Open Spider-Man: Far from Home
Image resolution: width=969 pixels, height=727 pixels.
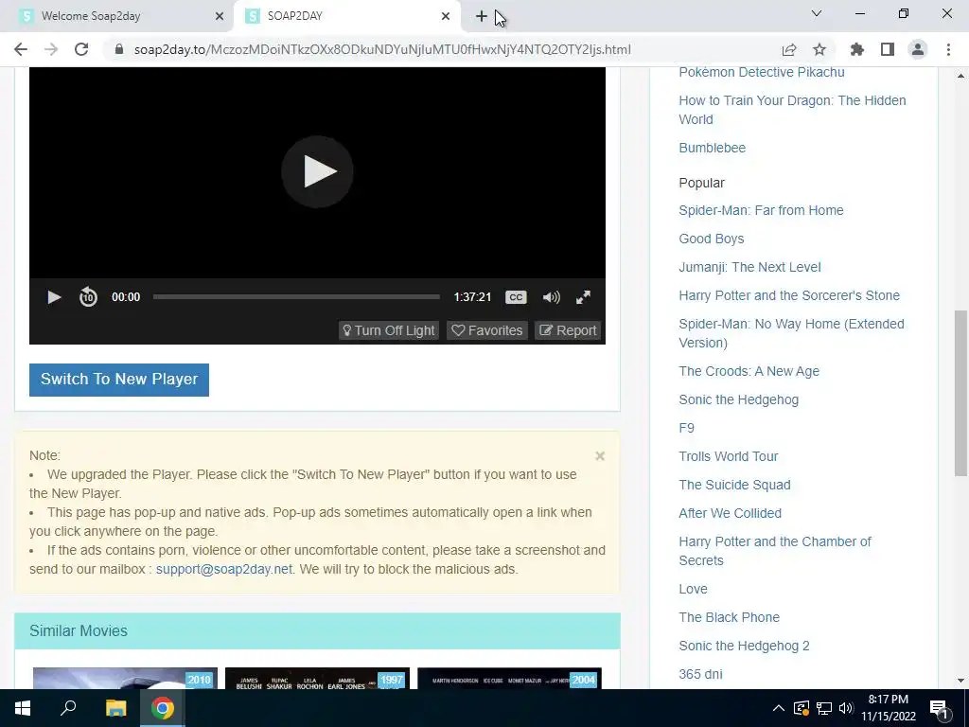click(x=761, y=210)
